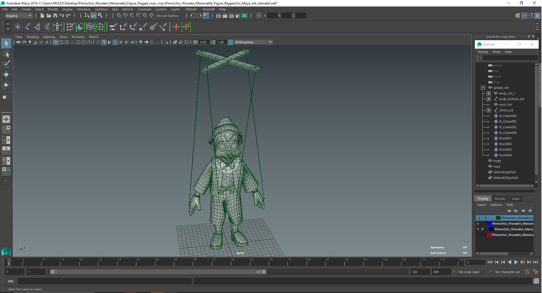
Task: Click the Save Scene floppy disk icon
Action: click(55, 16)
